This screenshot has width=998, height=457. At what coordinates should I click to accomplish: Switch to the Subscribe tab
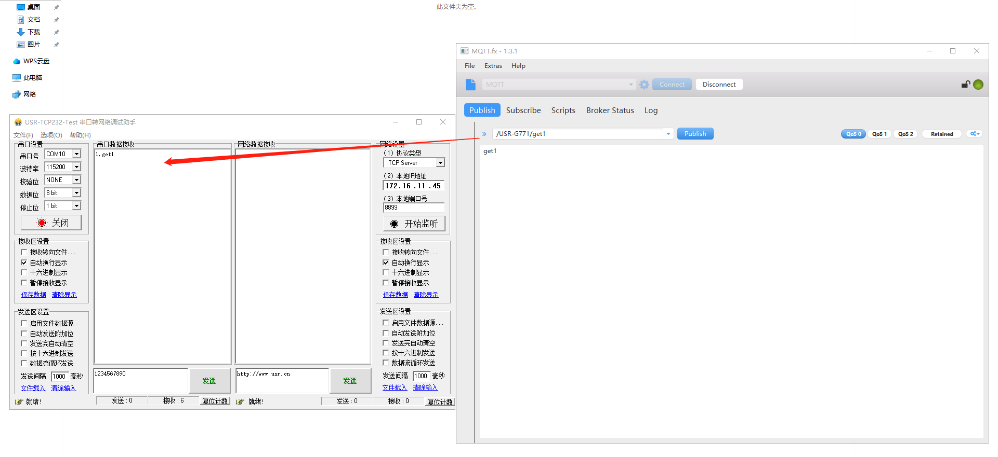coord(523,110)
